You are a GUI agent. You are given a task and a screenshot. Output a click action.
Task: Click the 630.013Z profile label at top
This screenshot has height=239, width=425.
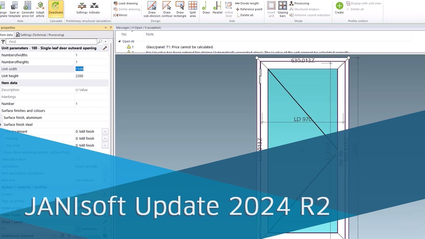pos(302,61)
